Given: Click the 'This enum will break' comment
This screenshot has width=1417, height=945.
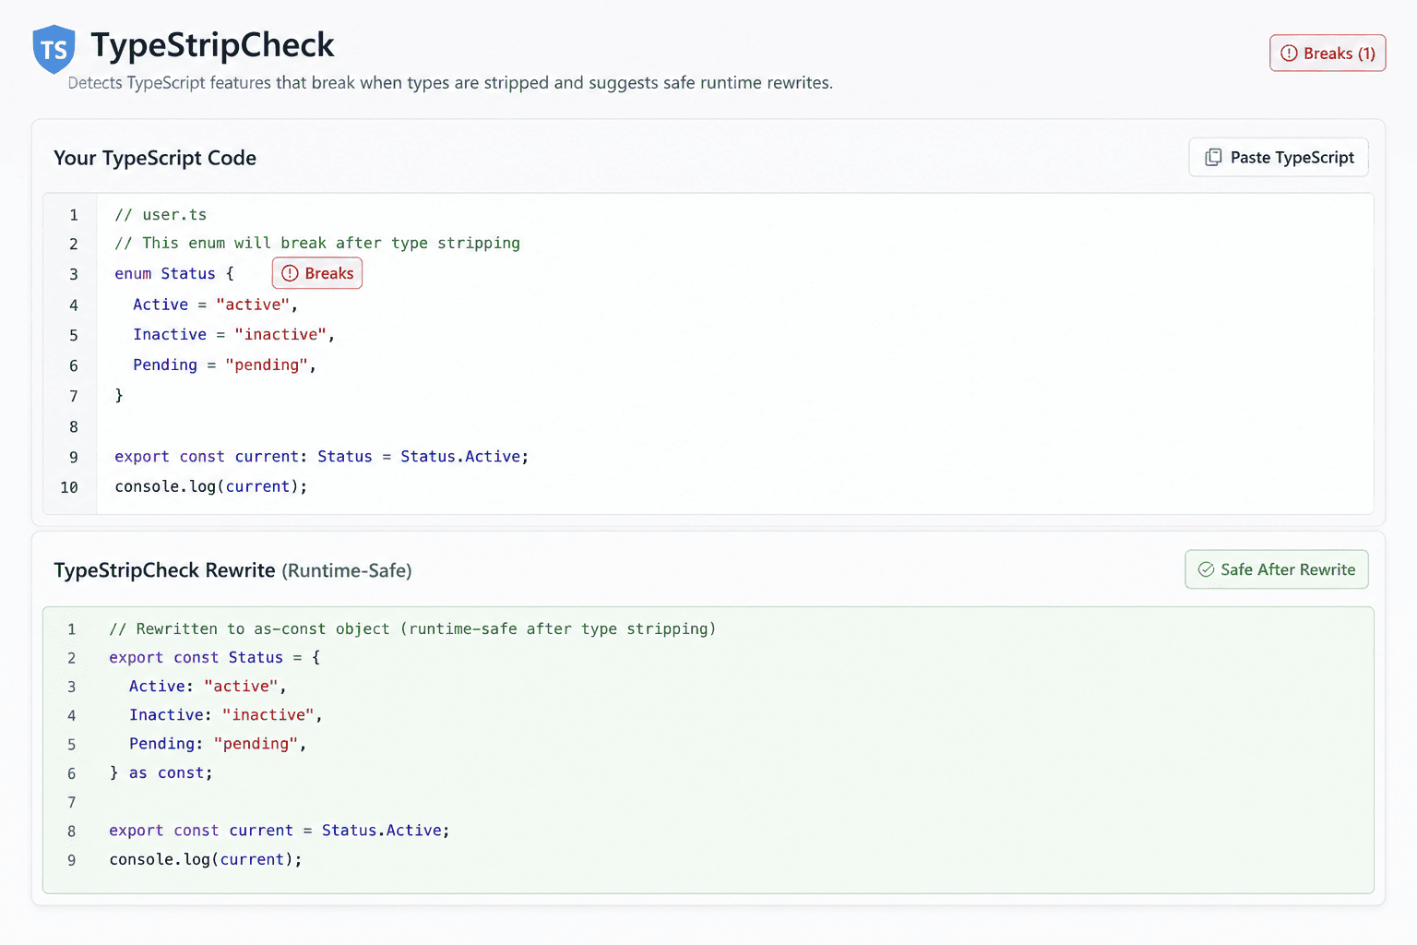Looking at the screenshot, I should click(317, 243).
